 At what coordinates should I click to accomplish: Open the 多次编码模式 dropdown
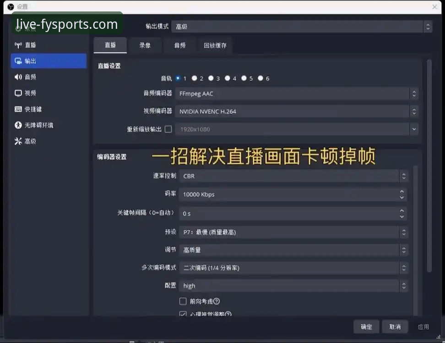(293, 268)
